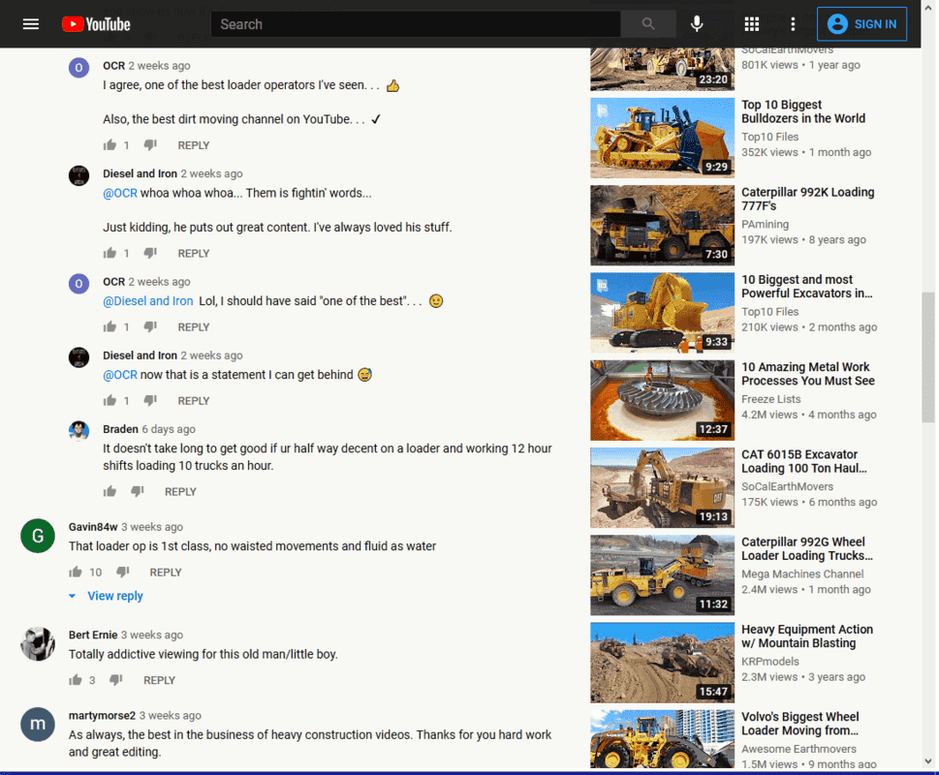Open the Awesome Earthmovers channel name

click(798, 749)
